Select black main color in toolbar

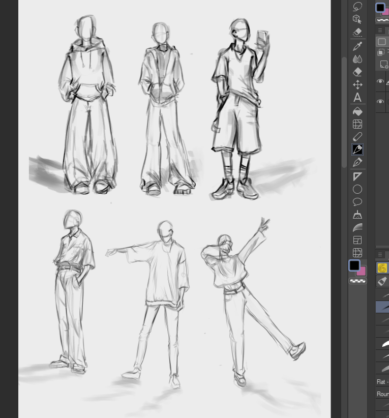354,265
